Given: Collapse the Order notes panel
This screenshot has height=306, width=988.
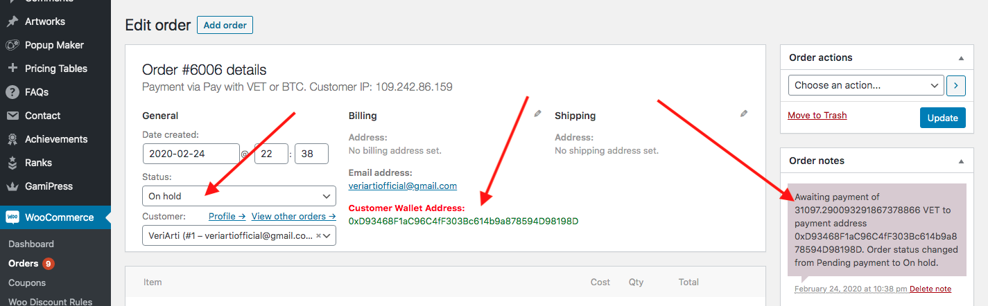Looking at the screenshot, I should point(961,161).
